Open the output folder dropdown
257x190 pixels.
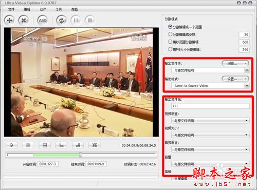point(247,70)
